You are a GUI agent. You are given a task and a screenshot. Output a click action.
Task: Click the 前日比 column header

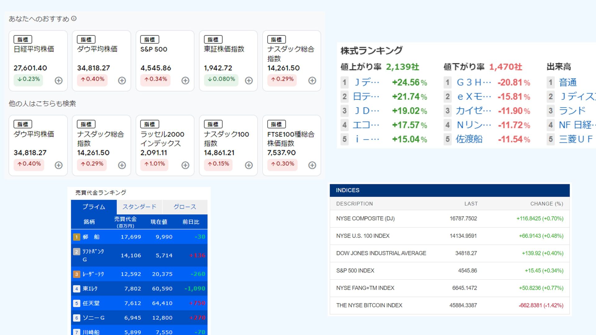pyautogui.click(x=191, y=222)
